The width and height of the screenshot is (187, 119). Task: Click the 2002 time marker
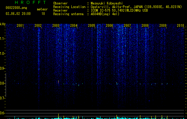tap(38, 25)
